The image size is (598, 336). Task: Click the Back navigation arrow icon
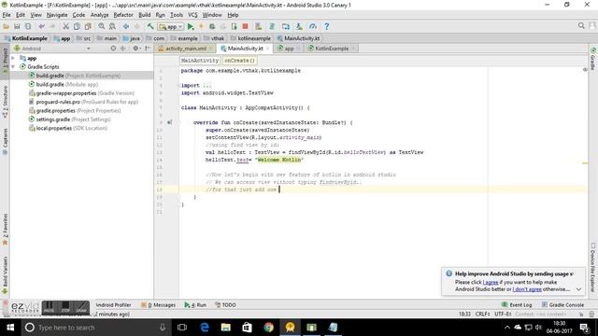[126, 26]
